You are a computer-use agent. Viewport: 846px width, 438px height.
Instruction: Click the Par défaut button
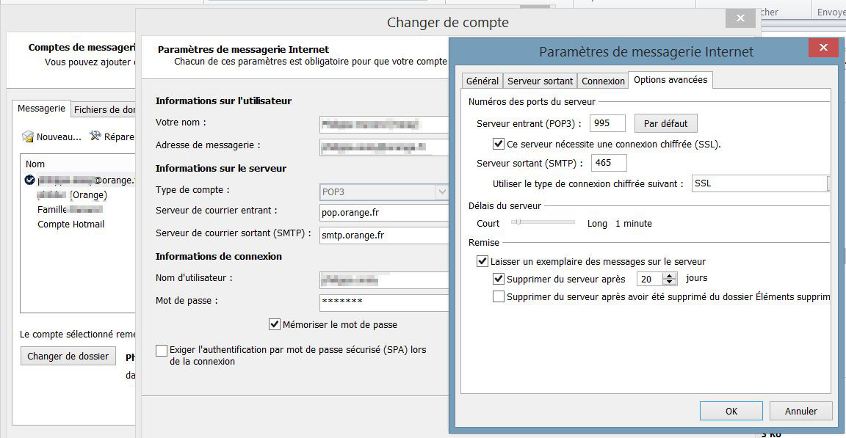[x=666, y=123]
